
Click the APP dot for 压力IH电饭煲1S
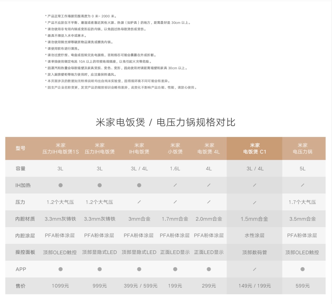tap(60, 269)
